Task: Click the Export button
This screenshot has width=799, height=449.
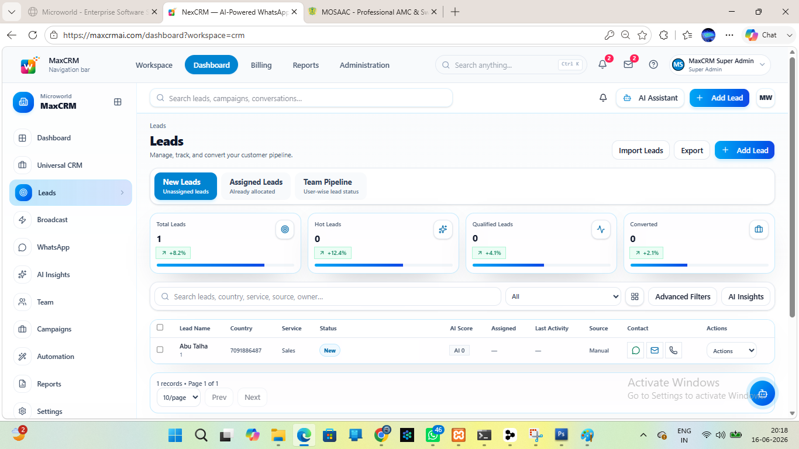Action: coord(692,150)
